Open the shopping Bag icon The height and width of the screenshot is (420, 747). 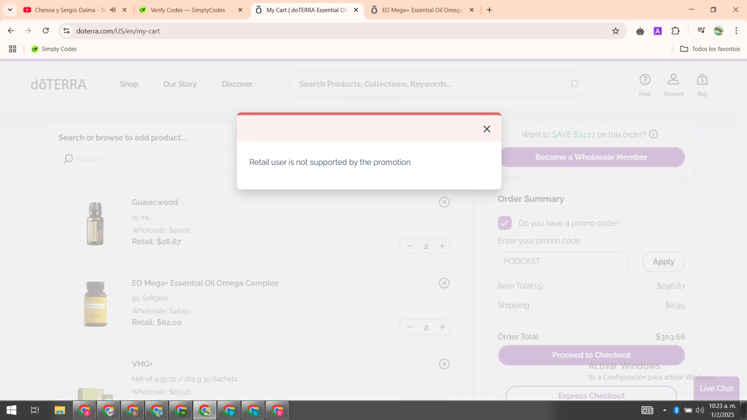702,85
